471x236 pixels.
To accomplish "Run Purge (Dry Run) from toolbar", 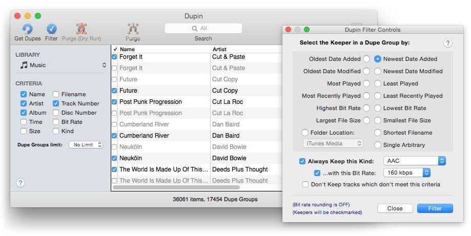I will pyautogui.click(x=81, y=29).
